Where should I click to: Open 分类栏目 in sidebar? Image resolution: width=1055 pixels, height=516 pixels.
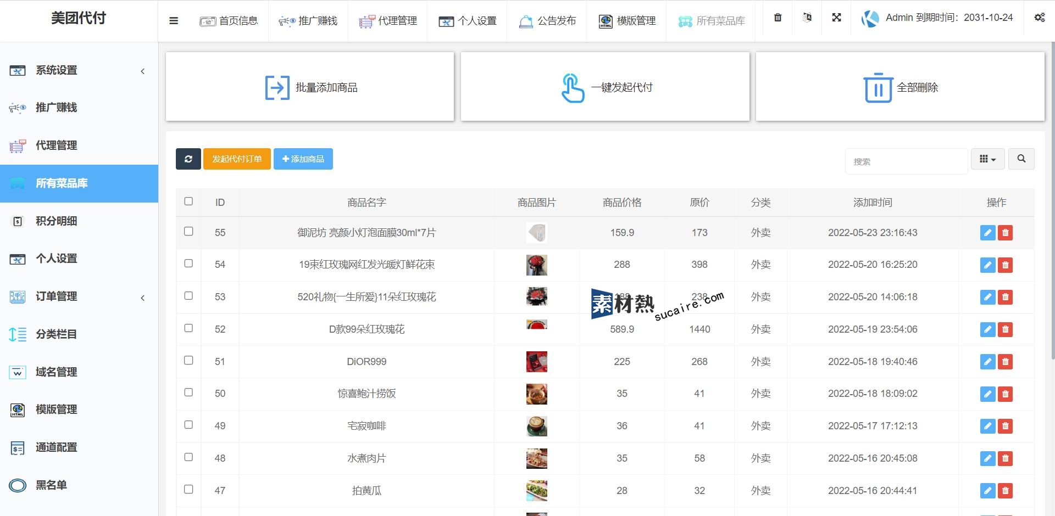79,334
